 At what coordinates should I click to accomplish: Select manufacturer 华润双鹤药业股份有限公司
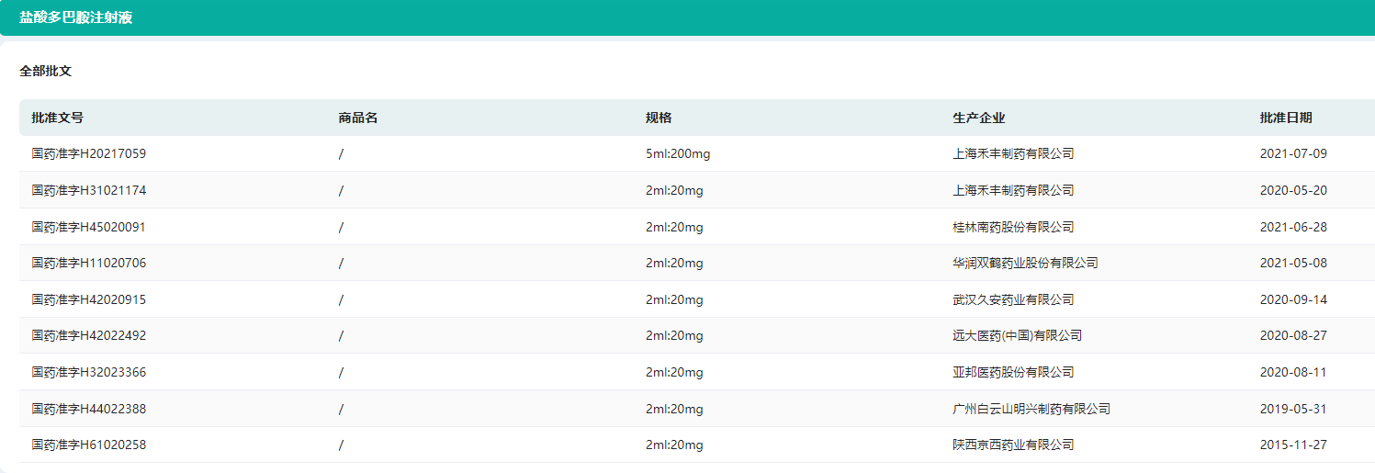(1025, 263)
